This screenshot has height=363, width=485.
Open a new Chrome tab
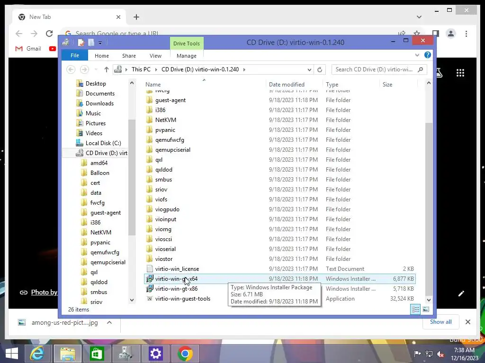click(136, 17)
